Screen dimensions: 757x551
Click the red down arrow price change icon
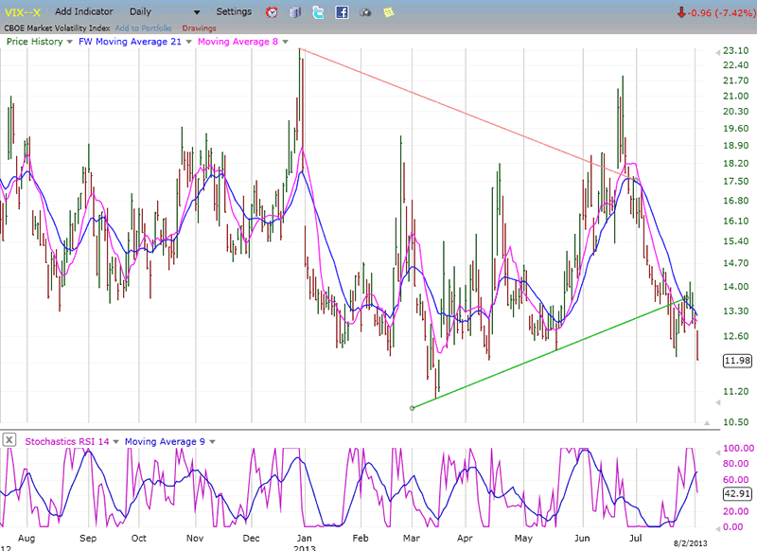[x=680, y=12]
